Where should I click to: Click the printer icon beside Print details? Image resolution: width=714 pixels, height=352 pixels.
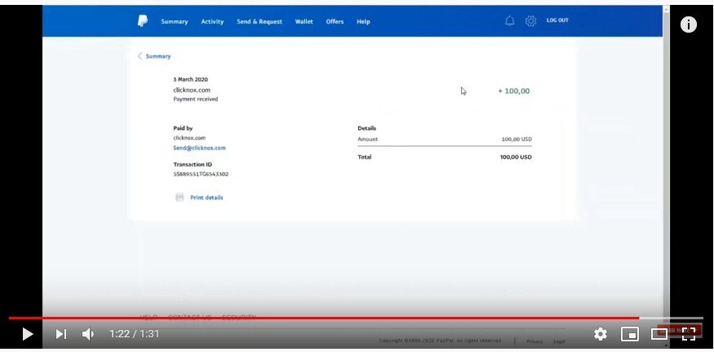click(x=180, y=198)
